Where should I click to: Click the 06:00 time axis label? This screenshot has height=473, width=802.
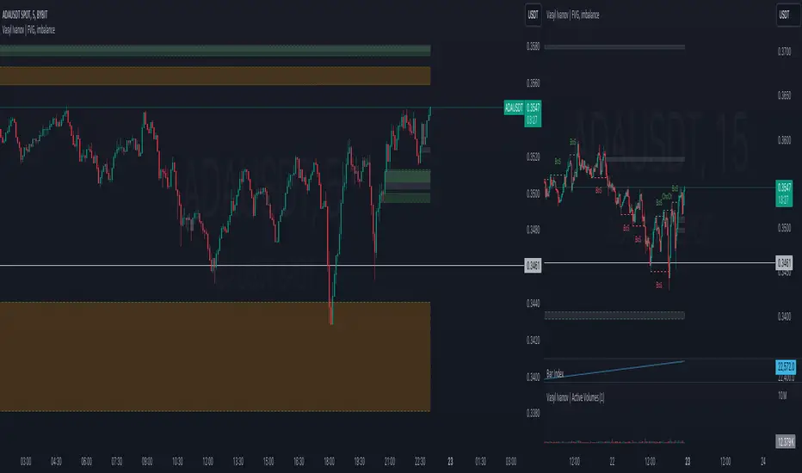[x=86, y=462]
